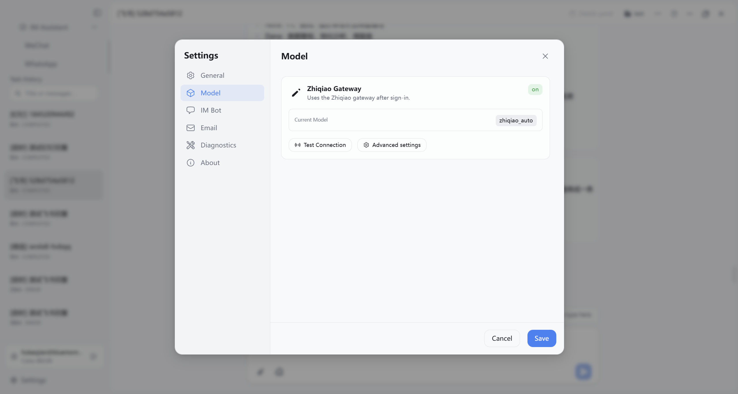The height and width of the screenshot is (394, 738).
Task: Toggle the Zhiqiao Gateway 'on' badge
Action: coord(535,90)
